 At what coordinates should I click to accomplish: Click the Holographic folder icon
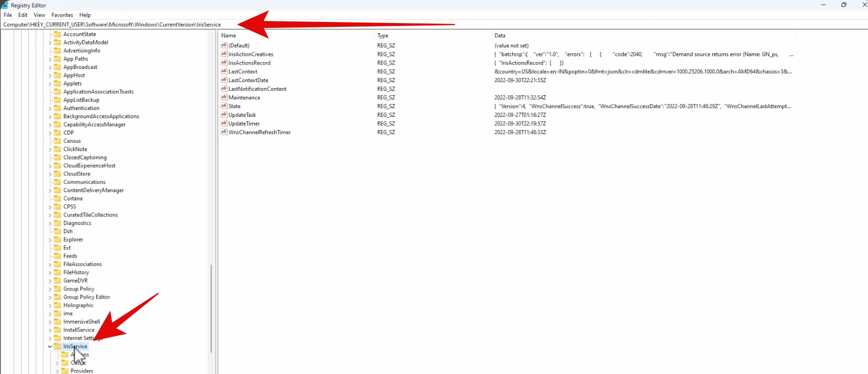pos(58,305)
